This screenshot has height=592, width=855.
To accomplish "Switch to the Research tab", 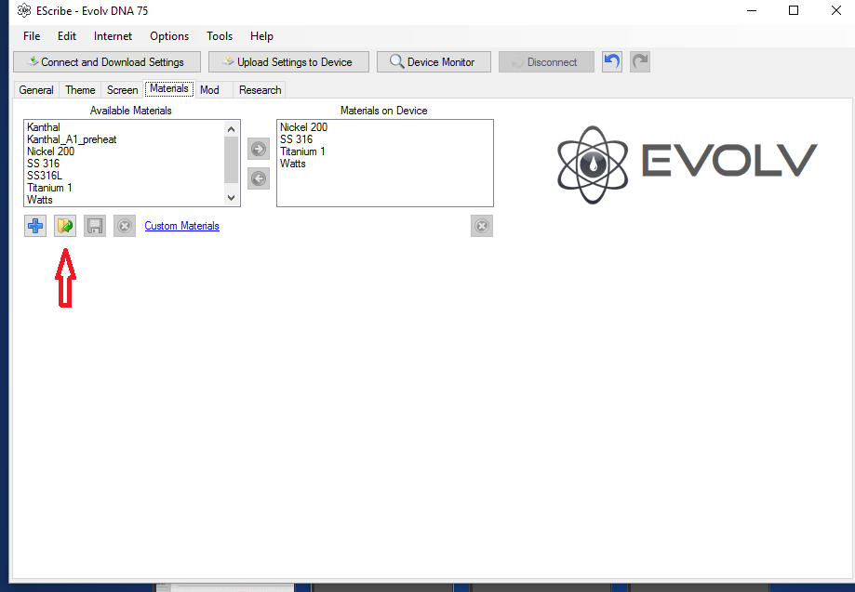I will click(x=260, y=90).
